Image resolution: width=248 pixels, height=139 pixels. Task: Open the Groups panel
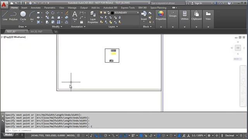tap(173, 14)
